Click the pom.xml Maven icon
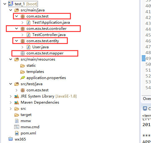151x143 pixels. (x=17, y=133)
